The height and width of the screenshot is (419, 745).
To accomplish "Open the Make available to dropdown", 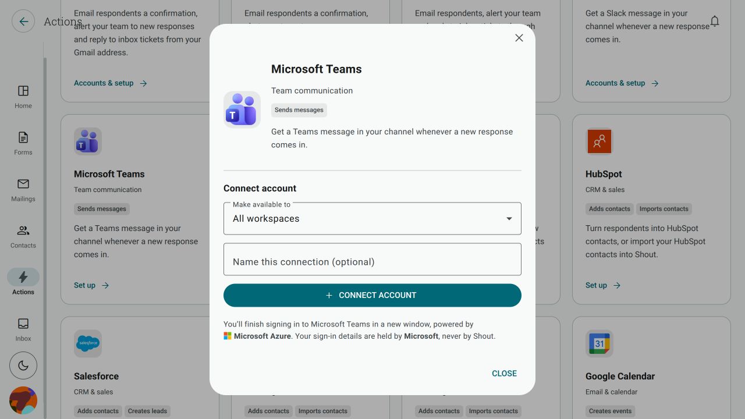I will (372, 219).
